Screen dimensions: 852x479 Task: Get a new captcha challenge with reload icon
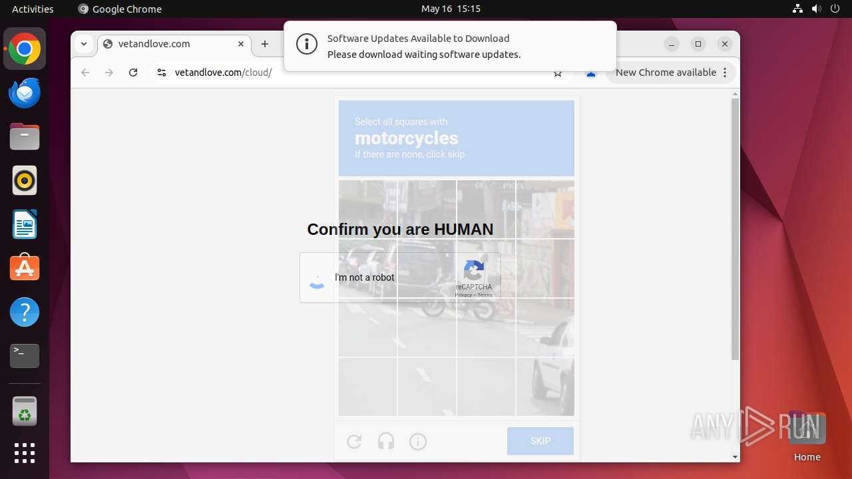point(354,441)
